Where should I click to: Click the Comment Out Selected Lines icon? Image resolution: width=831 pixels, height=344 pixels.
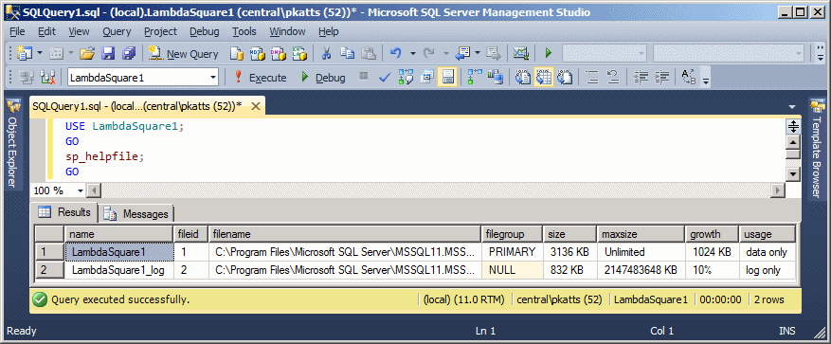click(x=592, y=78)
